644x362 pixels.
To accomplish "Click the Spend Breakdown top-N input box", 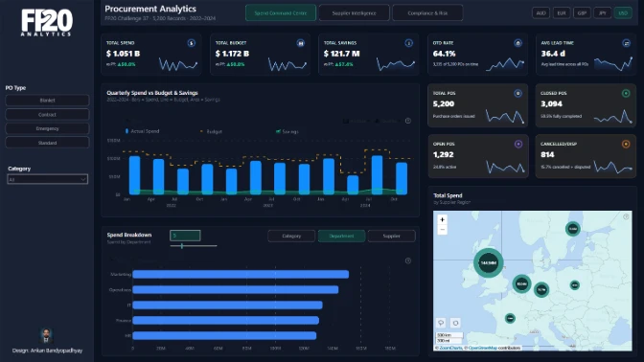I will point(185,236).
